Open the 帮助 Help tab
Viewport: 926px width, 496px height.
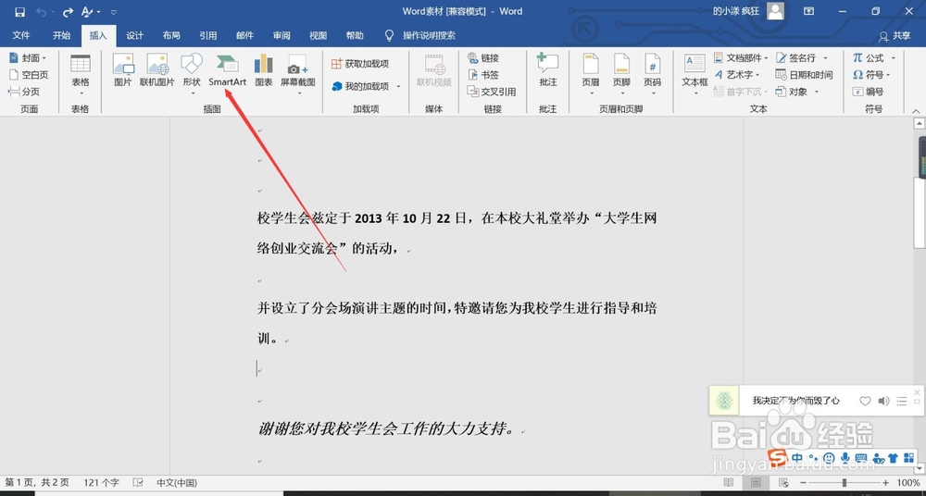pos(355,35)
